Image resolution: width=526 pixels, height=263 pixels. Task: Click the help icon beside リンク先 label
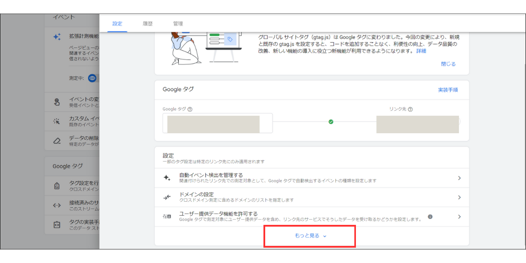(x=410, y=110)
